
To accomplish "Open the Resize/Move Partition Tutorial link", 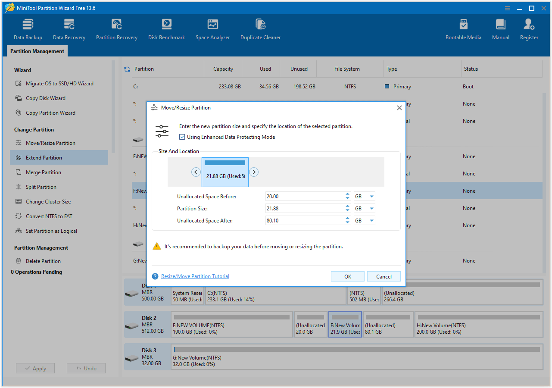I will 195,276.
